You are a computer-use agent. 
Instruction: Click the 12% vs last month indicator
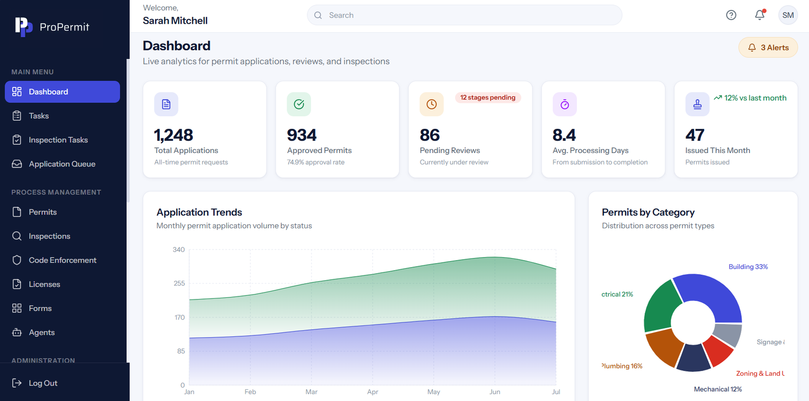[750, 97]
